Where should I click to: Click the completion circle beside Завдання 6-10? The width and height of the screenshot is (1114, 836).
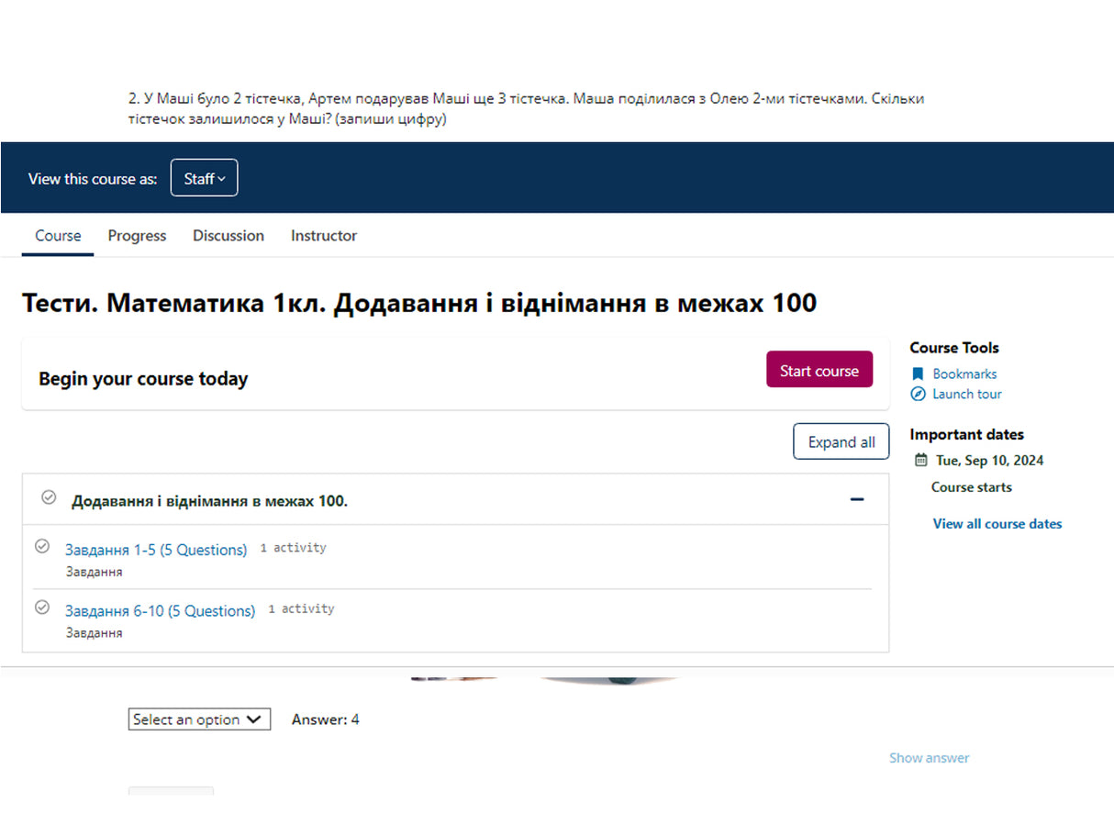click(x=41, y=607)
